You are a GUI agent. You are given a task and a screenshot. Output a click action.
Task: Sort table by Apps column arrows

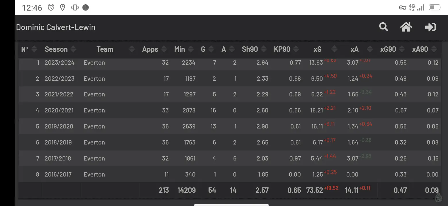pos(164,49)
